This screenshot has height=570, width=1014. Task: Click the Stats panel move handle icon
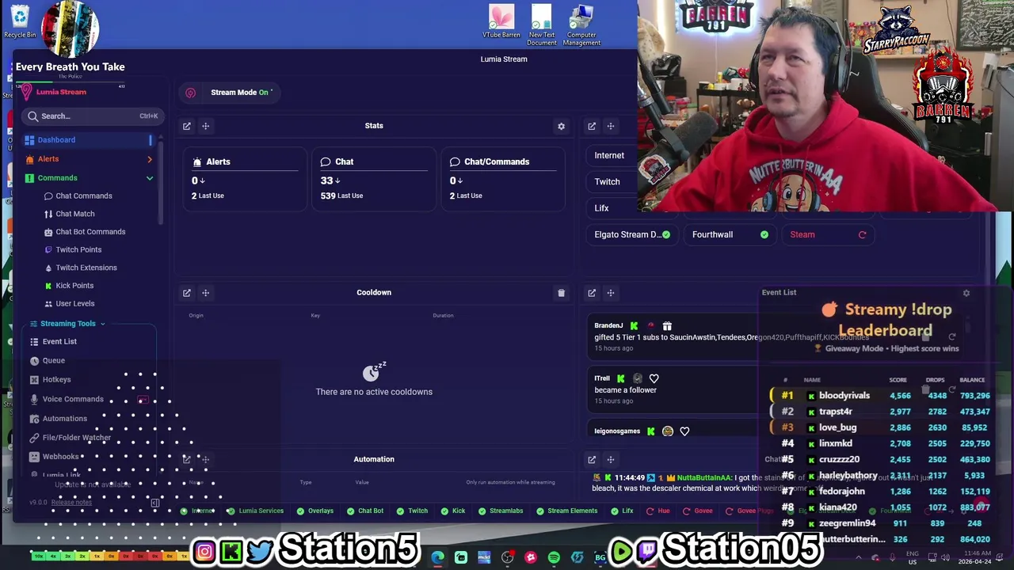click(x=205, y=126)
